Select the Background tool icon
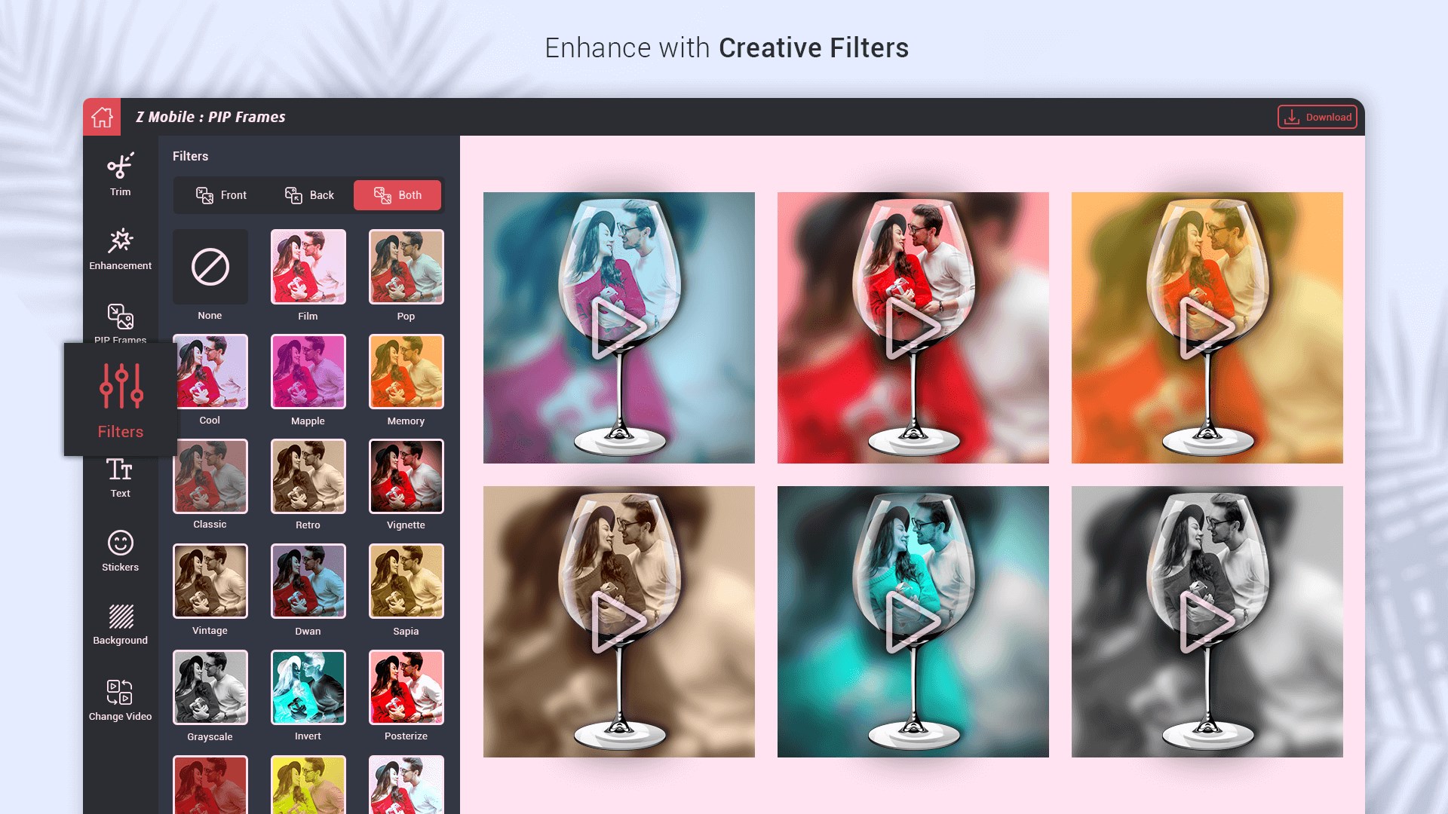Viewport: 1448px width, 814px height. coord(121,616)
